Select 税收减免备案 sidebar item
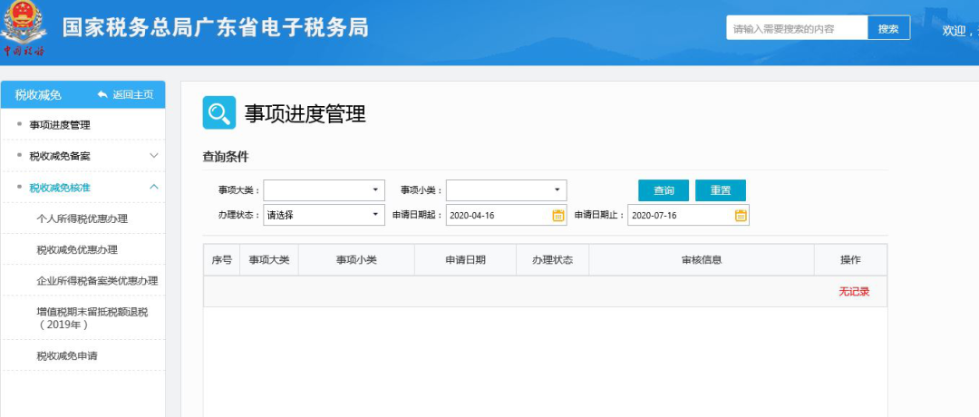 pos(60,156)
